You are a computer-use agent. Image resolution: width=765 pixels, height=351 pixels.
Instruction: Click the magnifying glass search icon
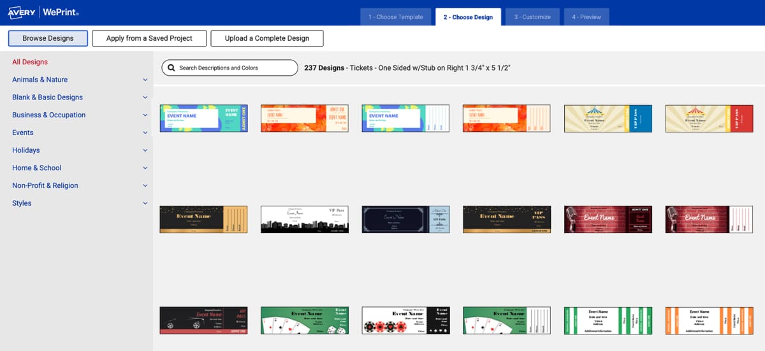(x=171, y=68)
